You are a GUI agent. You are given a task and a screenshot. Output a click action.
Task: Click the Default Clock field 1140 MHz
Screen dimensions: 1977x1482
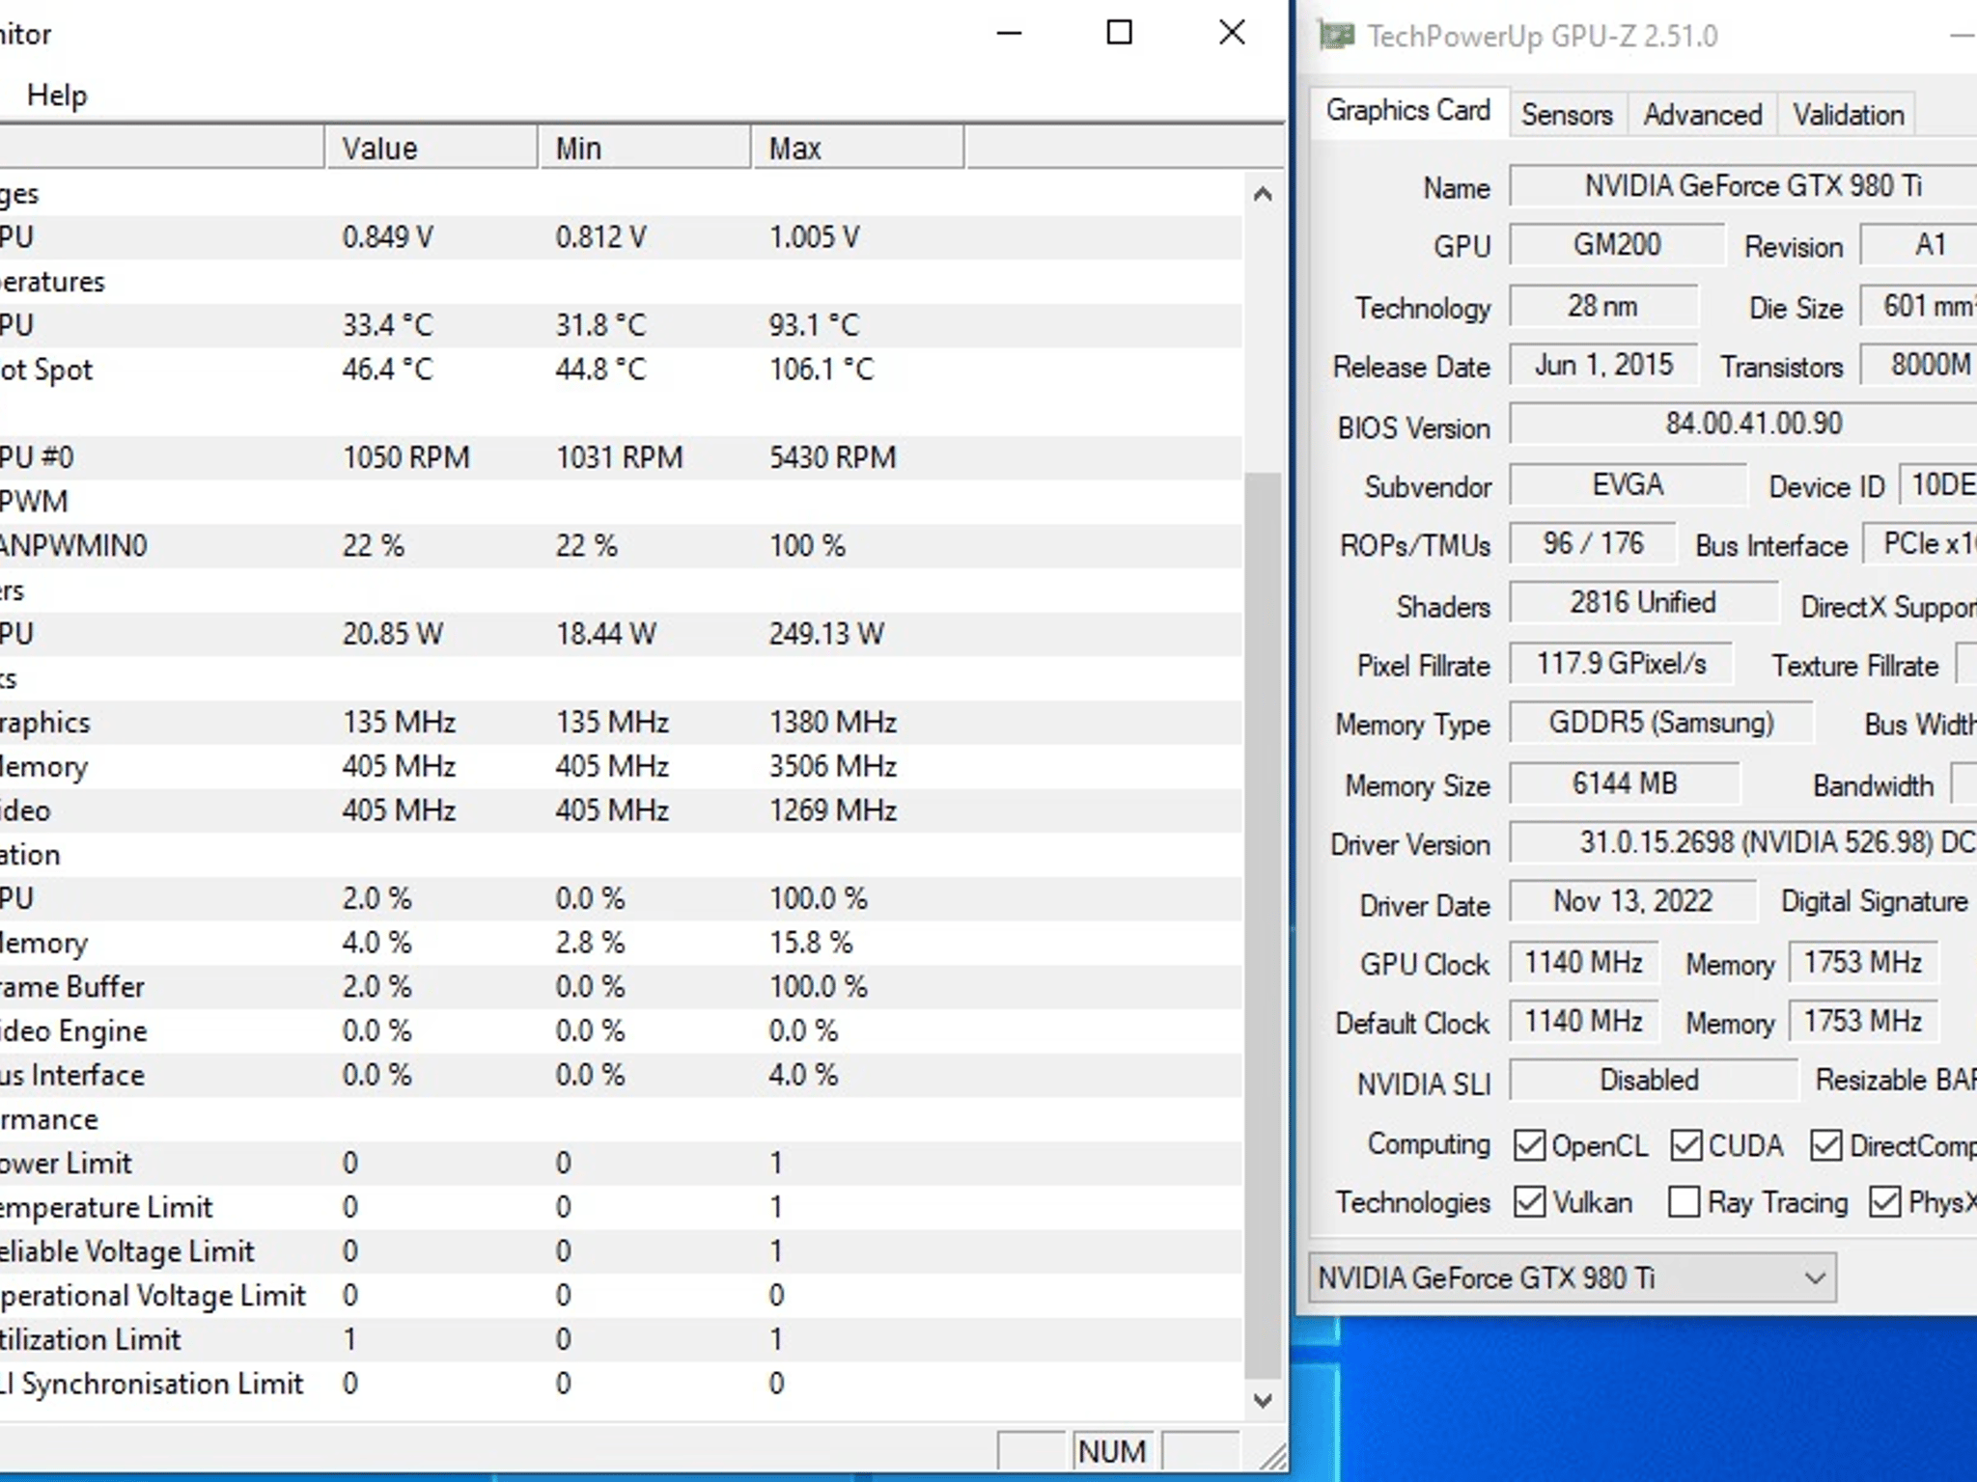[1584, 1021]
